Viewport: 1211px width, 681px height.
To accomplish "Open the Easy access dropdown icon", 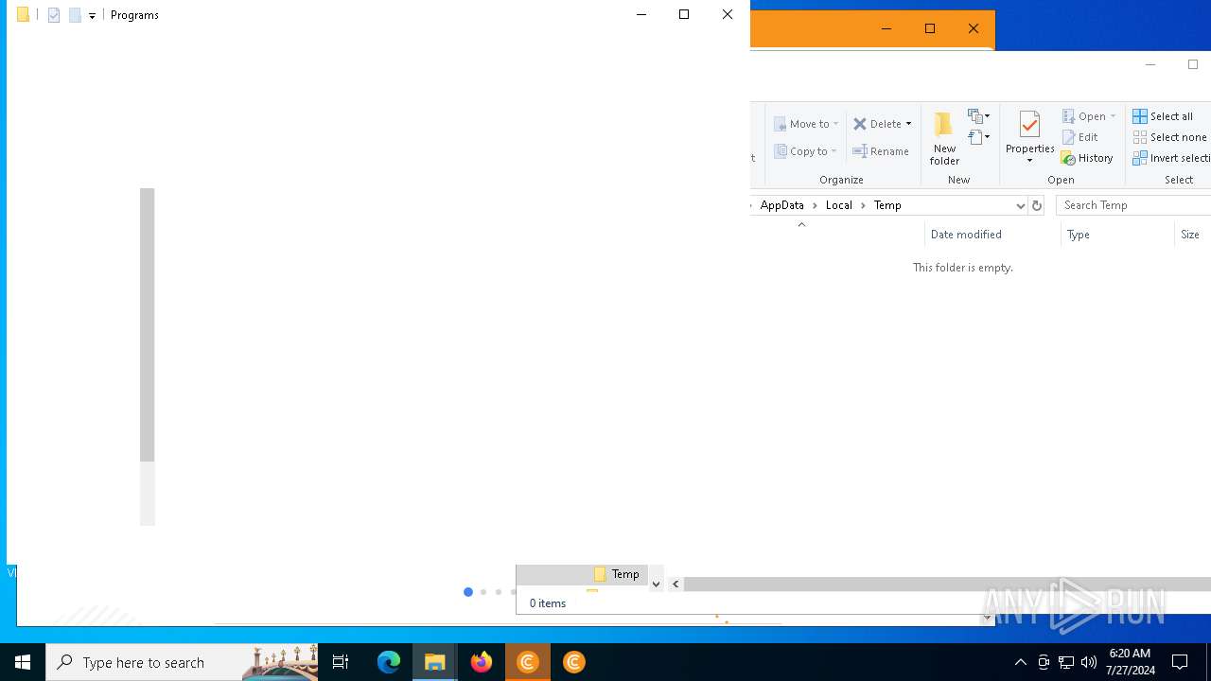I will [x=979, y=137].
